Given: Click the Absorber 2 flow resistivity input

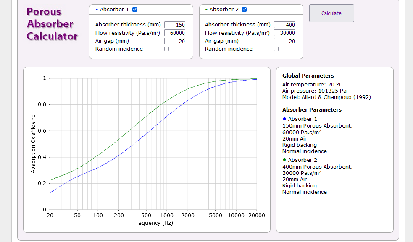Looking at the screenshot, I should 285,33.
